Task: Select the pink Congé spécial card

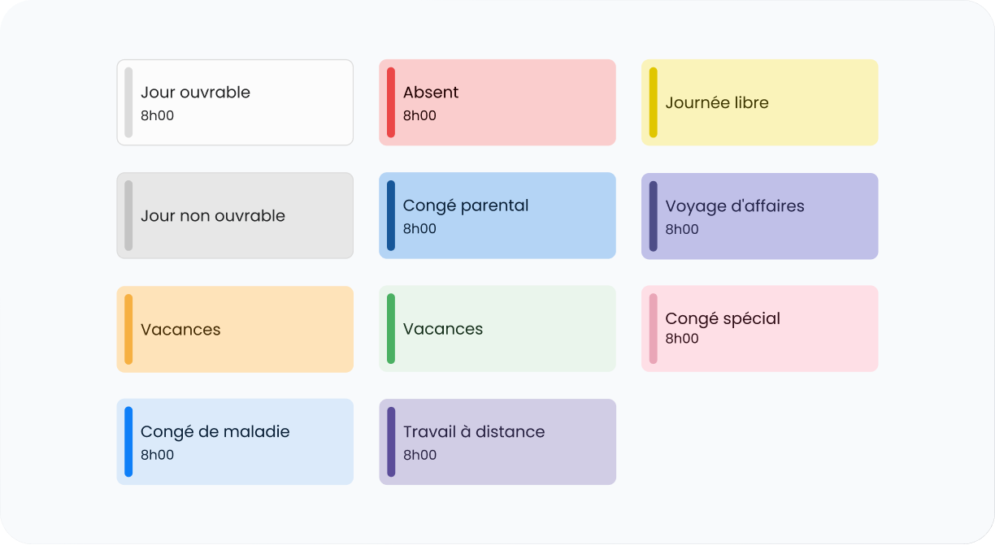Action: (760, 328)
